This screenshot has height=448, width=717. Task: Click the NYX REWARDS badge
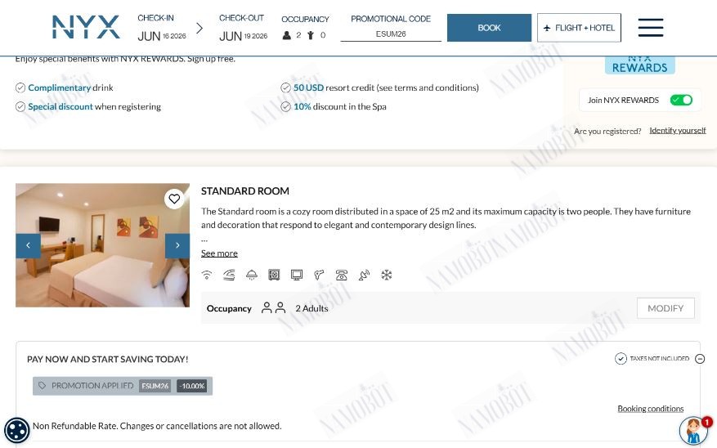tap(639, 65)
